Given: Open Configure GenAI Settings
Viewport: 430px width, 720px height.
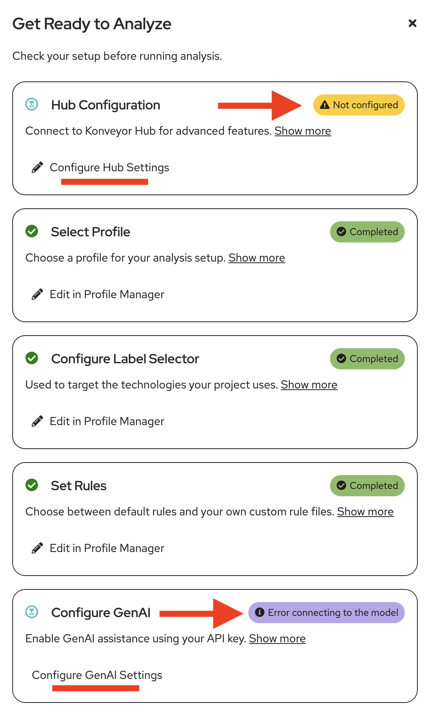Looking at the screenshot, I should click(97, 675).
